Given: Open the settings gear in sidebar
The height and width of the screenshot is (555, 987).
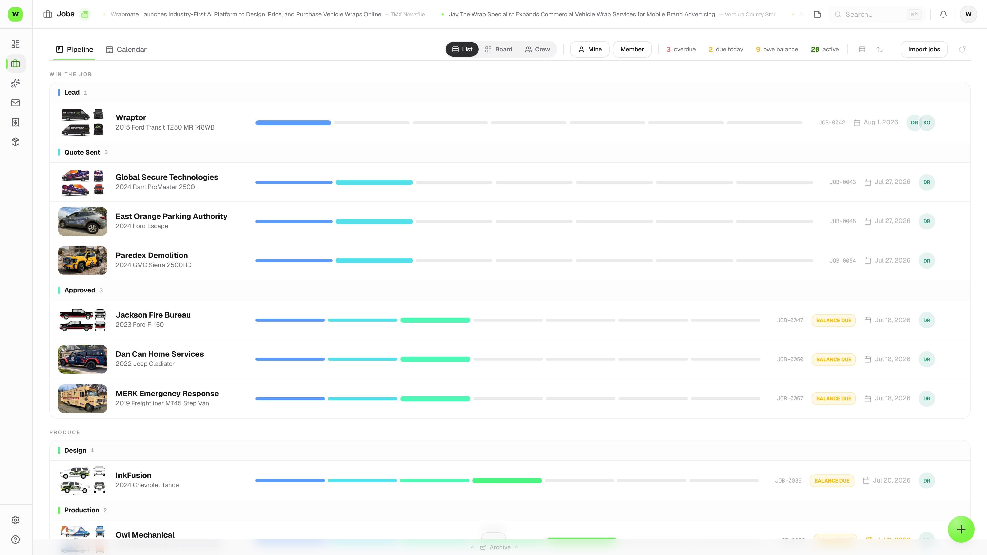Looking at the screenshot, I should point(15,520).
